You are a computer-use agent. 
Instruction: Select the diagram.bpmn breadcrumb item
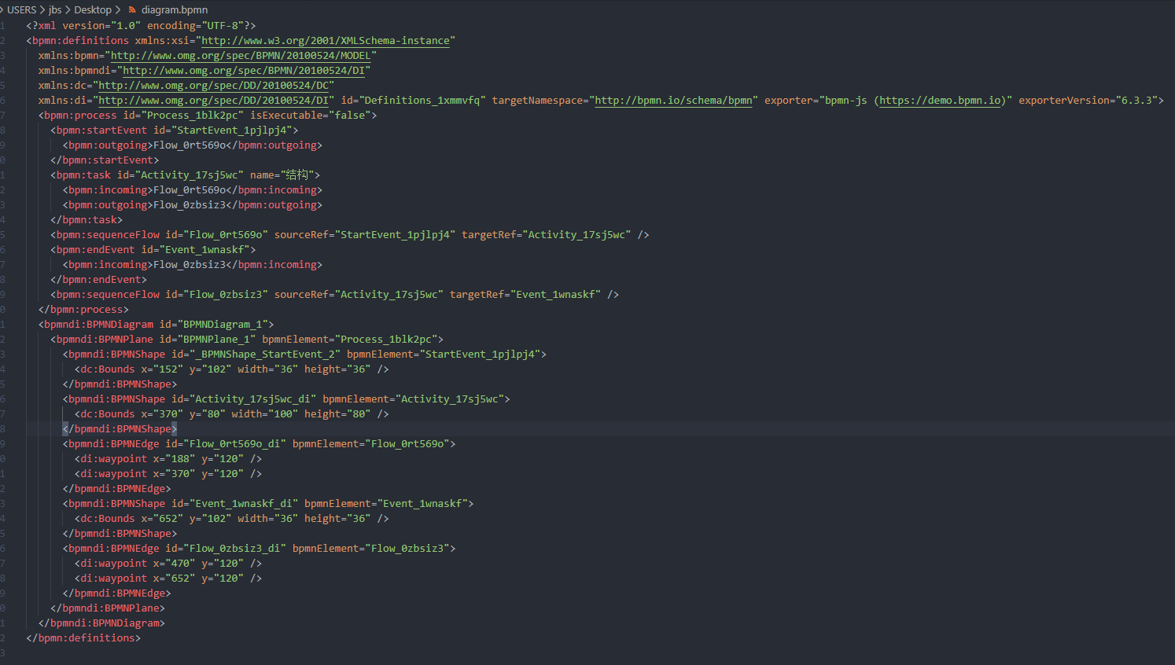coord(175,10)
